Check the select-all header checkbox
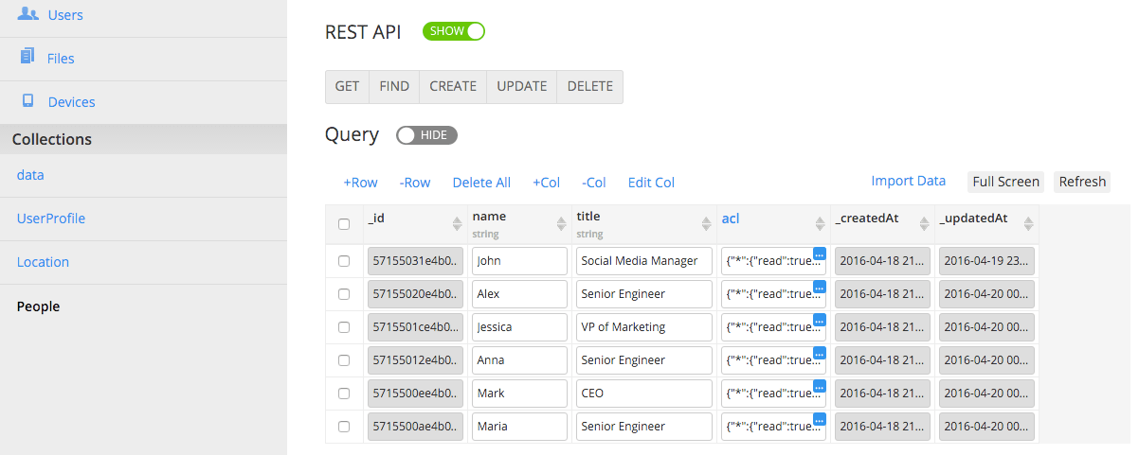 (x=344, y=224)
